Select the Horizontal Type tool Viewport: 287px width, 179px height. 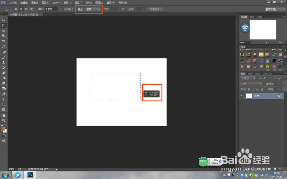point(4,99)
